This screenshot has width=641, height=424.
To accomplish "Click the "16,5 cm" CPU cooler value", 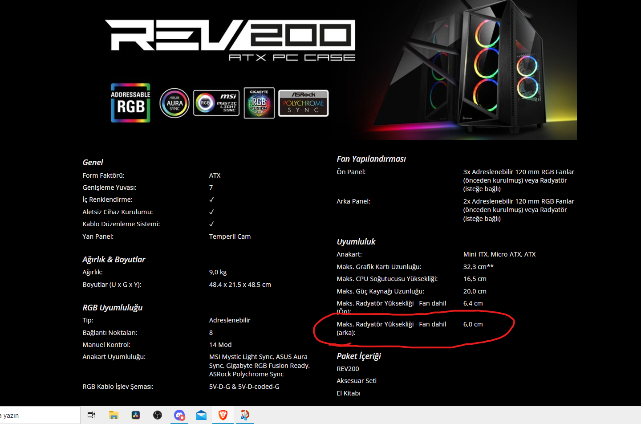I will click(475, 279).
